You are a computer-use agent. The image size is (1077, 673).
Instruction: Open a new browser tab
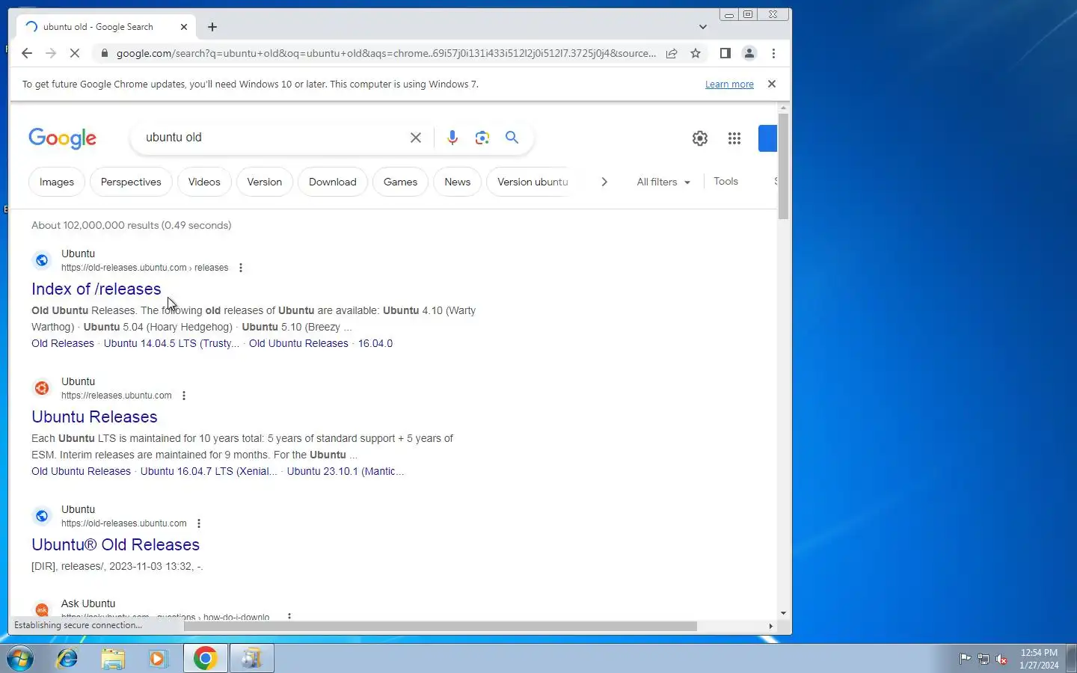tap(212, 27)
